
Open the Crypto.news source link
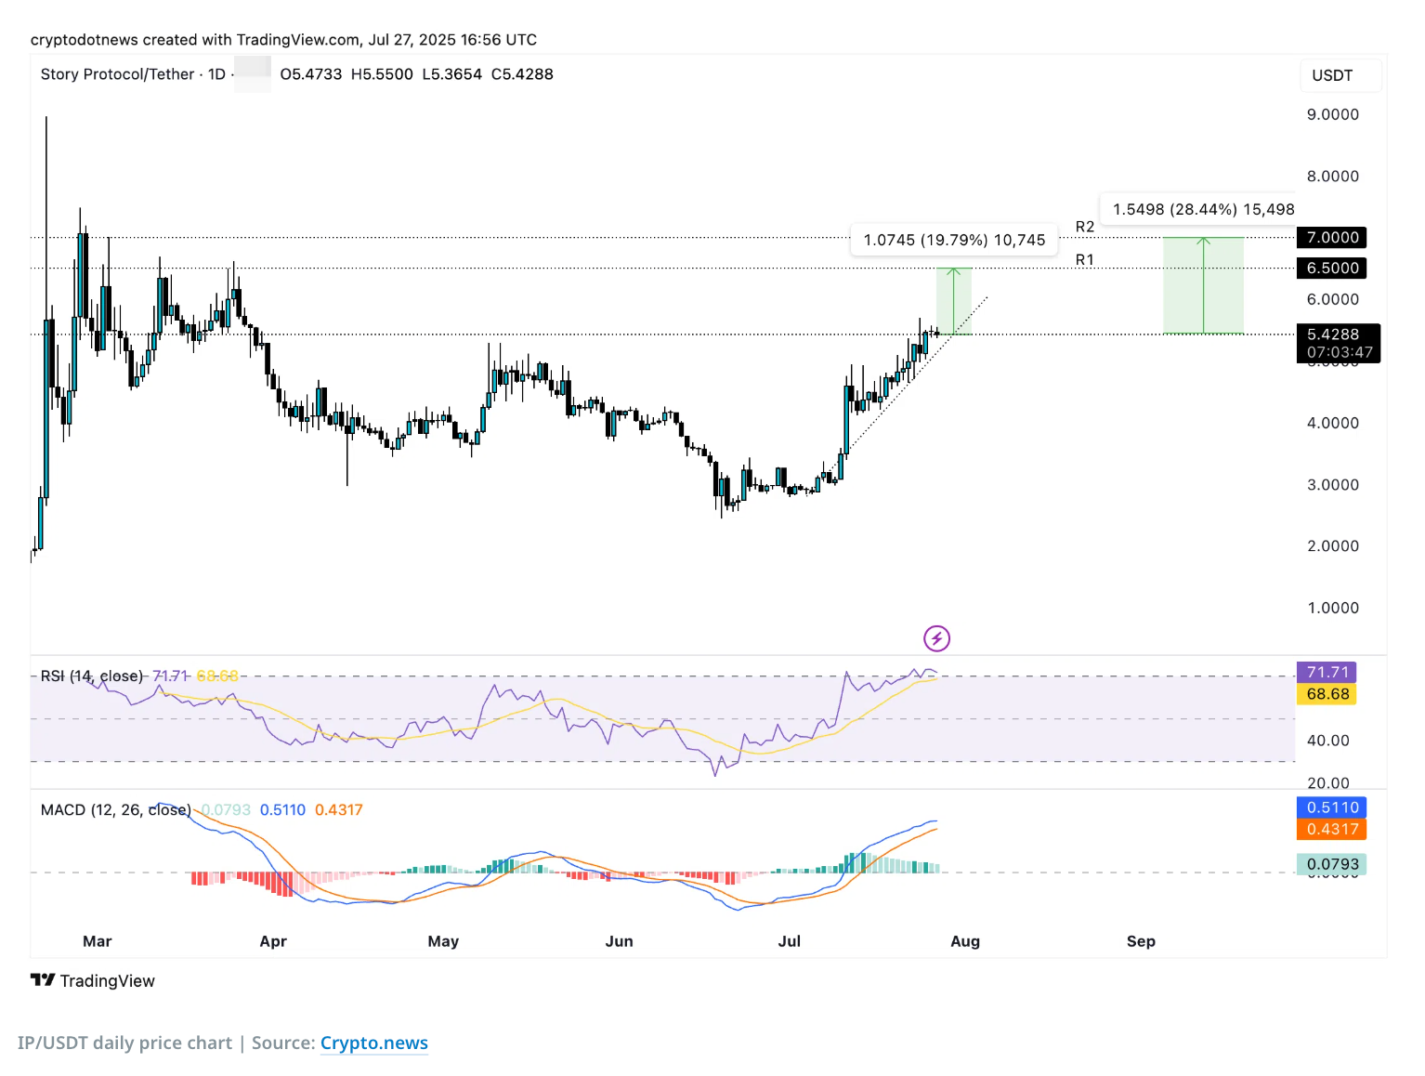pyautogui.click(x=373, y=1043)
